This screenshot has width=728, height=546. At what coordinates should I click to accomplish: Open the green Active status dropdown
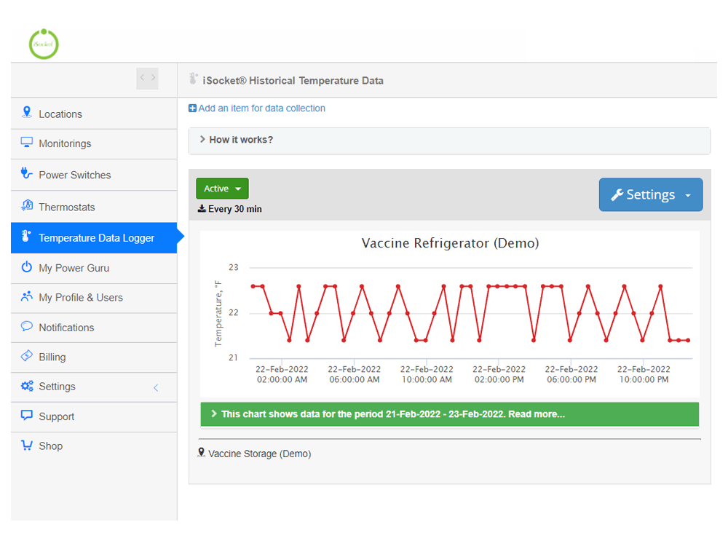pyautogui.click(x=222, y=189)
